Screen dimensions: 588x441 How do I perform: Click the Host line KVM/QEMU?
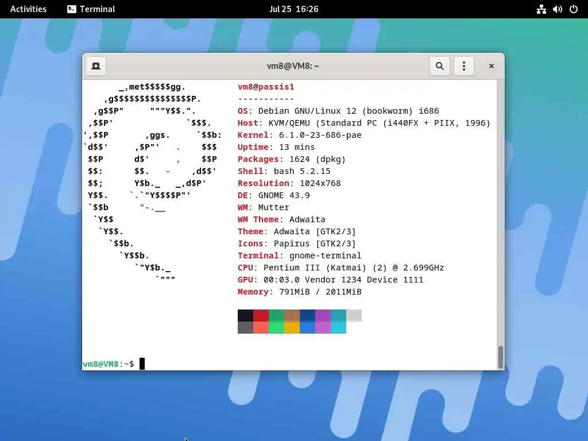pyautogui.click(x=363, y=123)
